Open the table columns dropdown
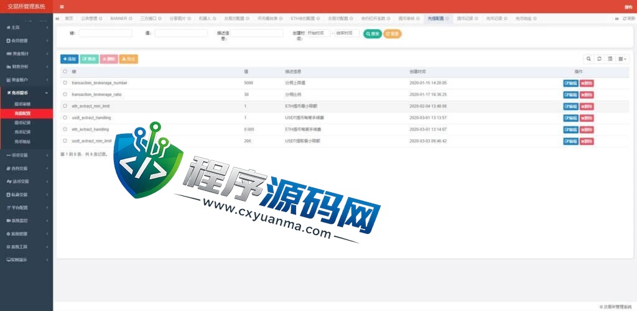The width and height of the screenshot is (637, 311). (622, 59)
